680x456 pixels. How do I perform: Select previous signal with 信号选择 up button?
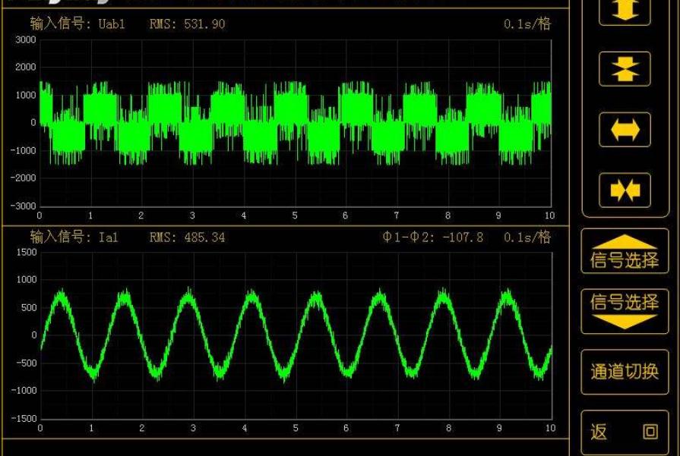(x=625, y=251)
